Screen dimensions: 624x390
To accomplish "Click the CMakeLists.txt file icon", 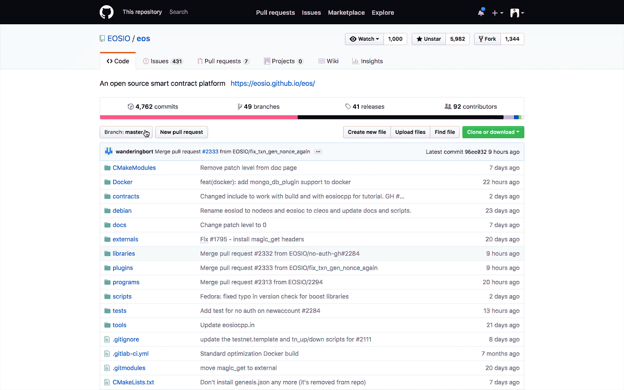I will (107, 382).
